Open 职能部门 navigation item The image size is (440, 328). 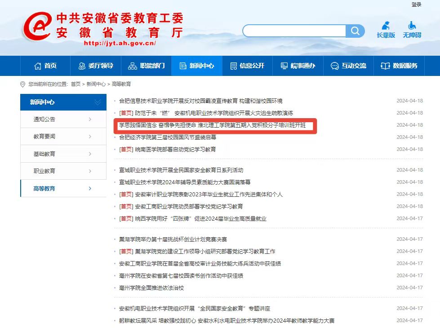147,66
